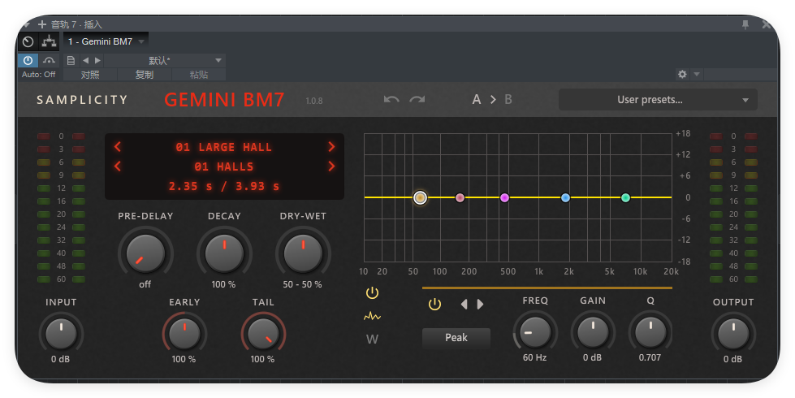This screenshot has height=398, width=795.
Task: Click the collapse arrow left of plus icon
Action: click(x=26, y=24)
